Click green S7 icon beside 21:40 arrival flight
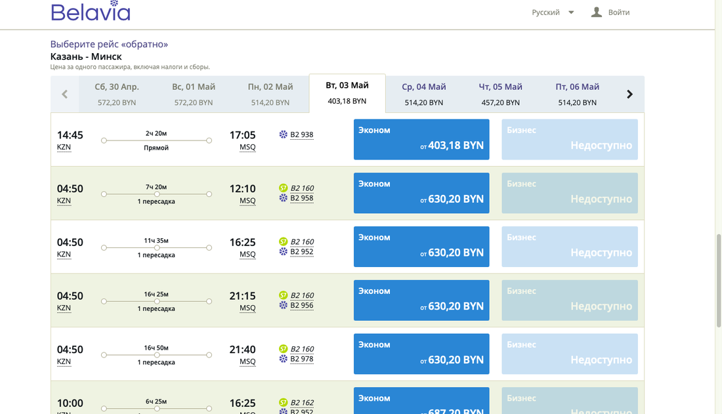This screenshot has height=414, width=722. tap(284, 349)
